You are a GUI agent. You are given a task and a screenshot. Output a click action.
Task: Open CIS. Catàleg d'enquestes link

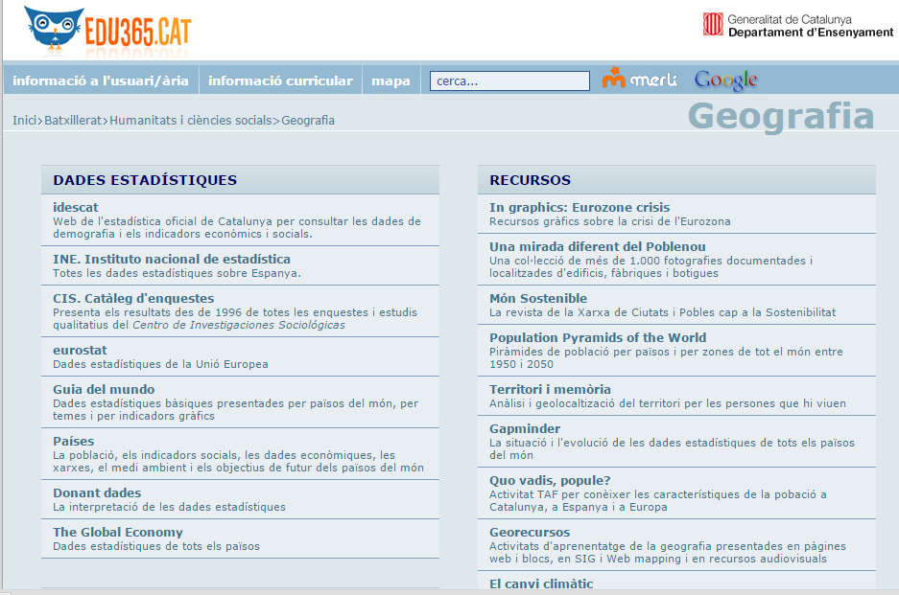(x=133, y=298)
